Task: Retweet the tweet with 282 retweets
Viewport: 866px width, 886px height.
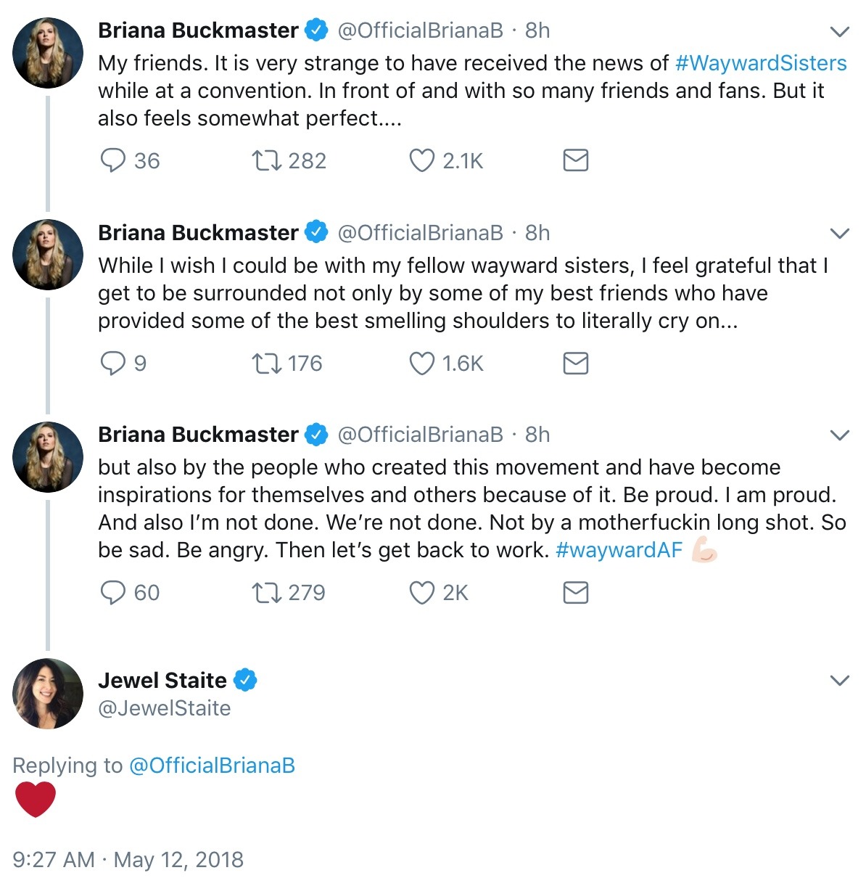Action: tap(266, 160)
